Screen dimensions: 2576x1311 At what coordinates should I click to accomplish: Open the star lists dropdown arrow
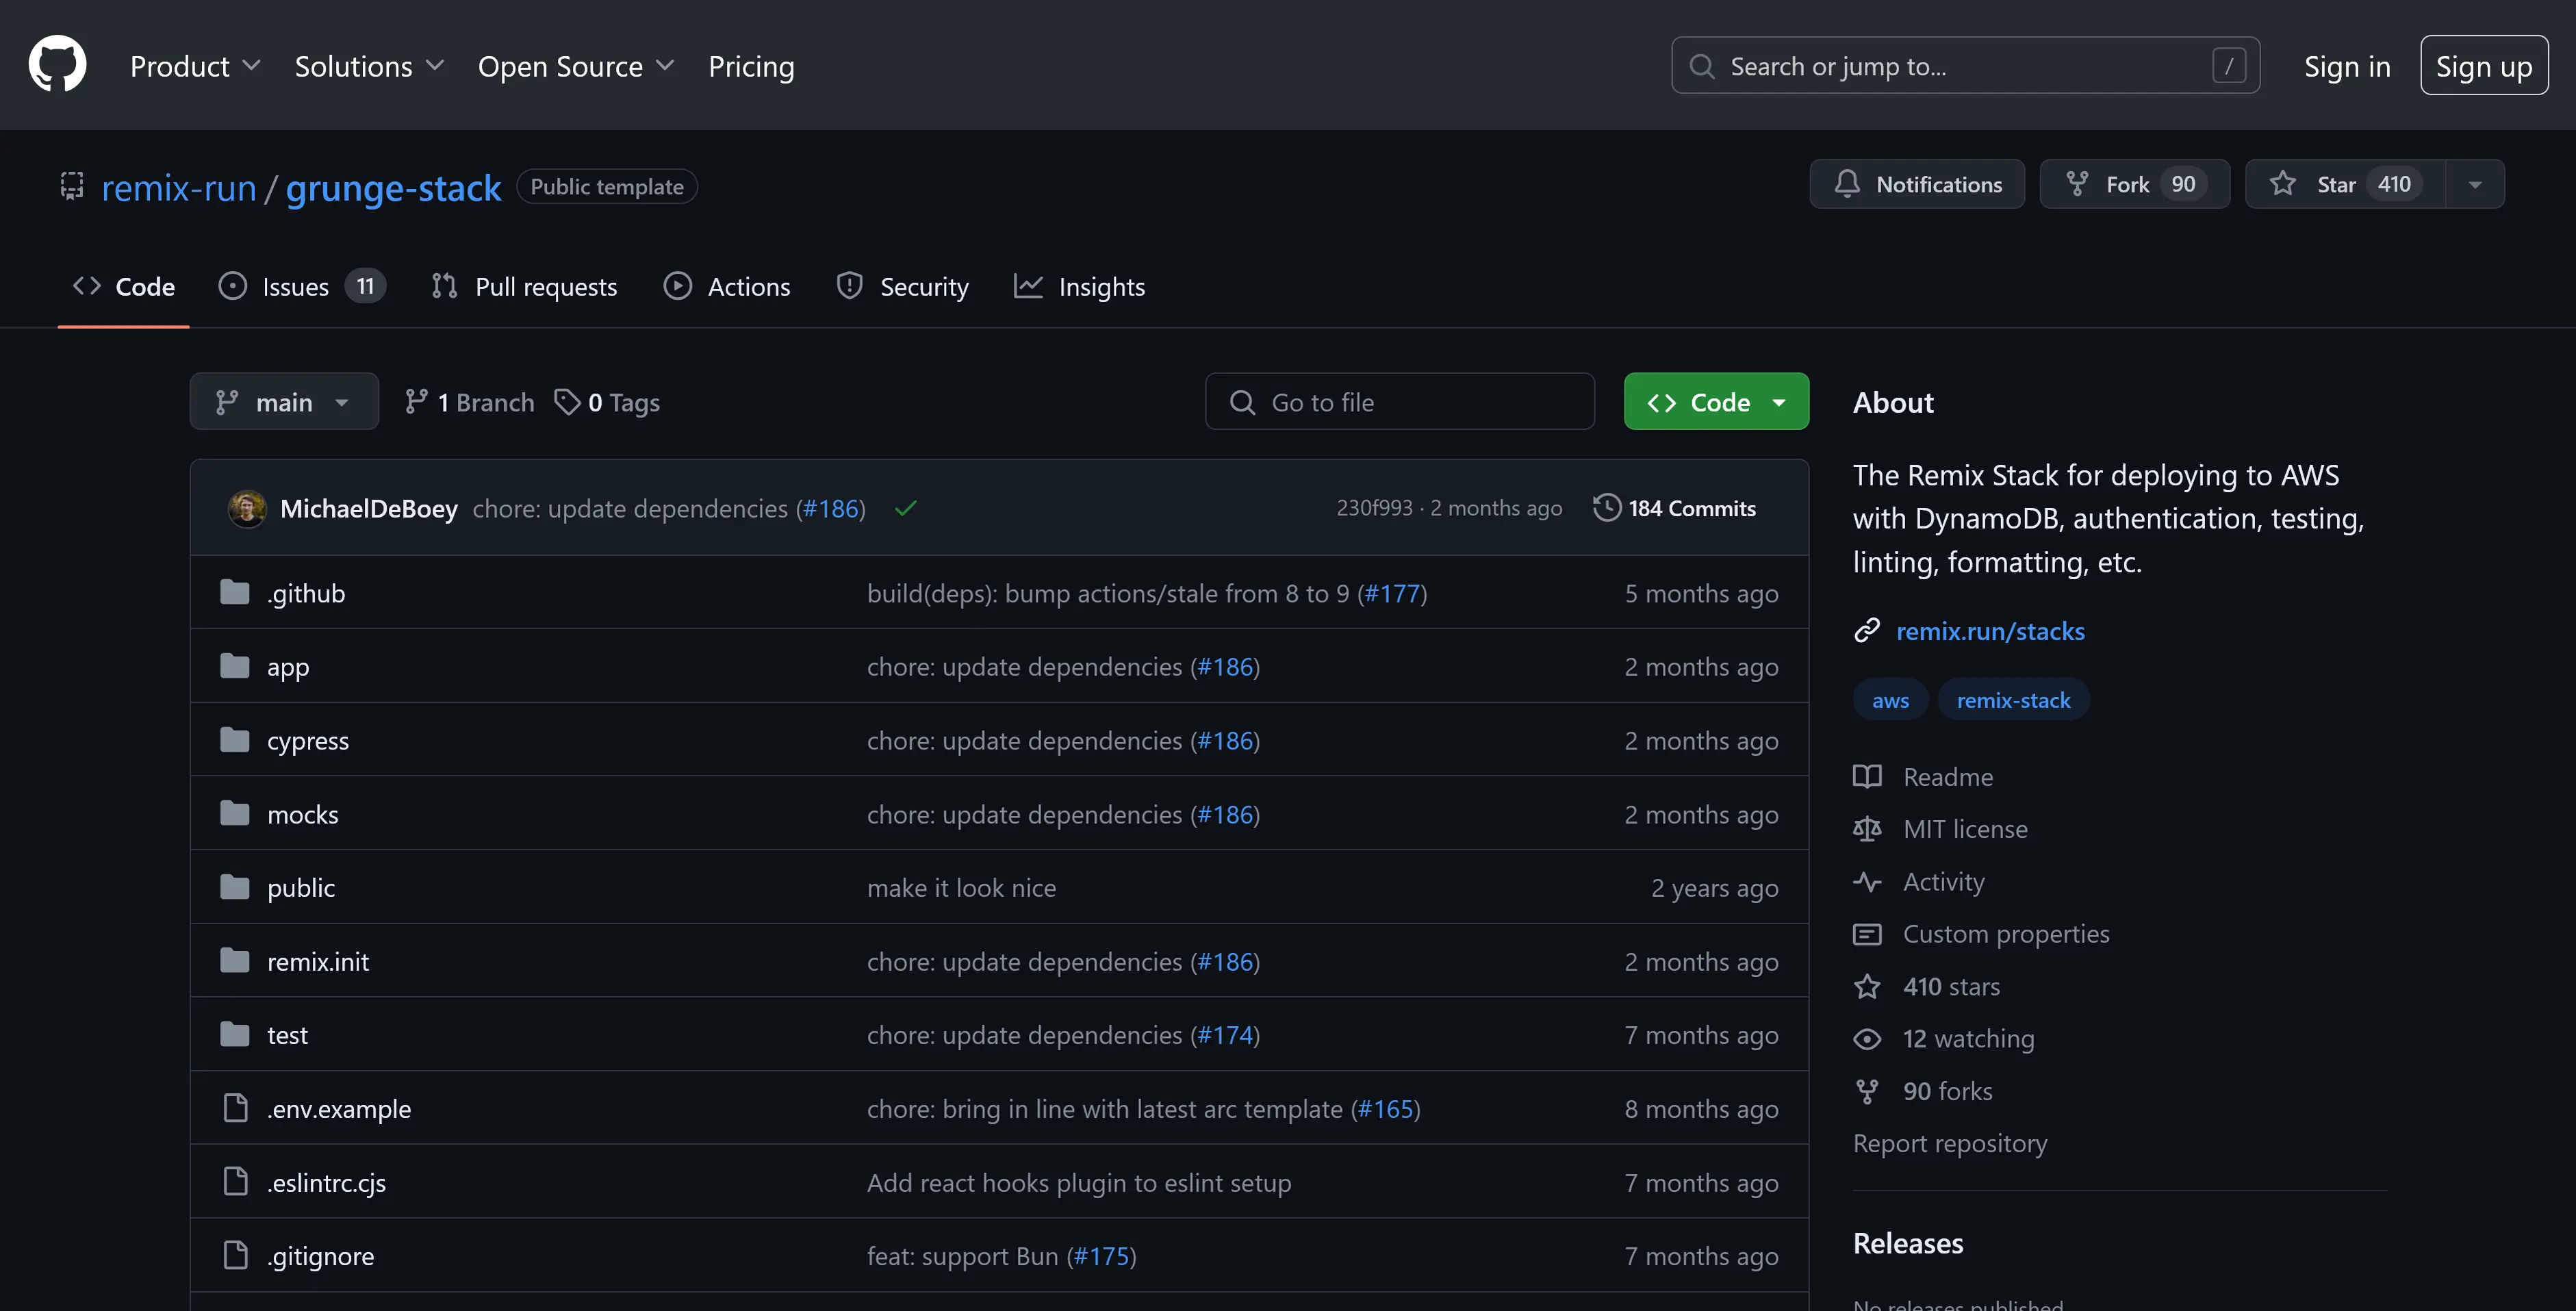pos(2475,184)
